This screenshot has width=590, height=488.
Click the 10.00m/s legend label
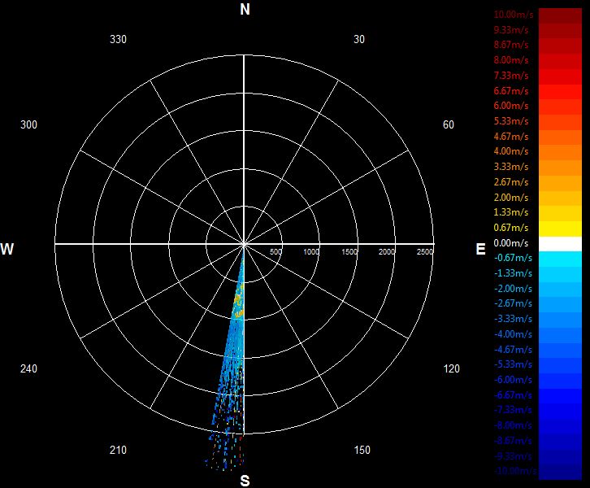tap(514, 15)
